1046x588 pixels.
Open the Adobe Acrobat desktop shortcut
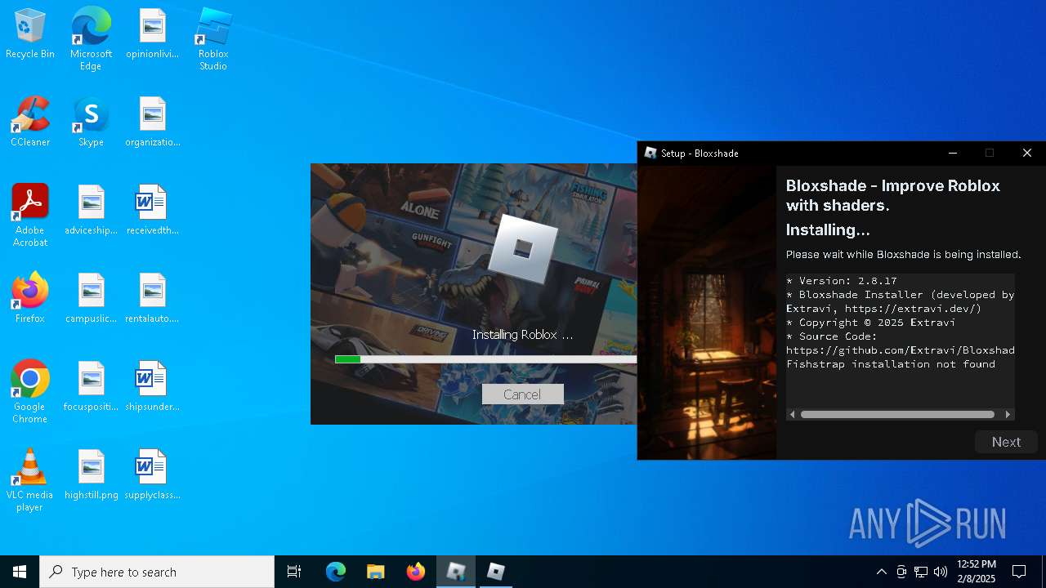[30, 216]
